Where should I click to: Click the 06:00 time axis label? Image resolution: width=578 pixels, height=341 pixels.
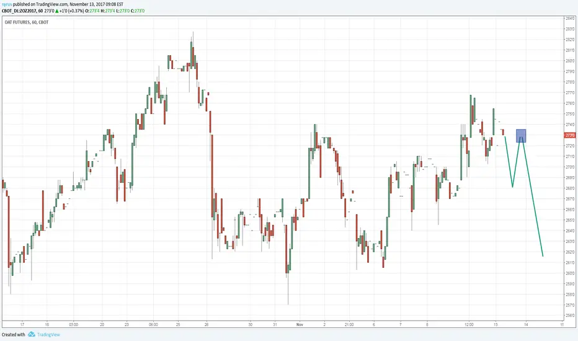[x=153, y=325]
